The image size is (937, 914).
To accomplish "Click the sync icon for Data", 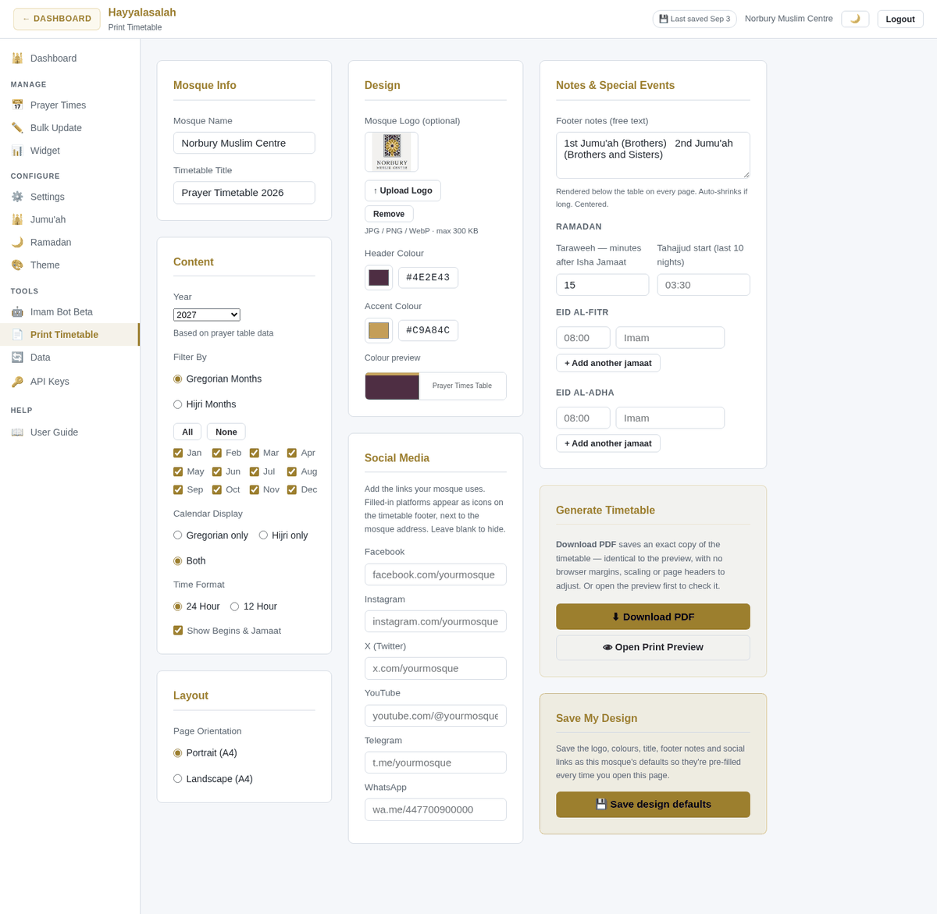I will [17, 357].
